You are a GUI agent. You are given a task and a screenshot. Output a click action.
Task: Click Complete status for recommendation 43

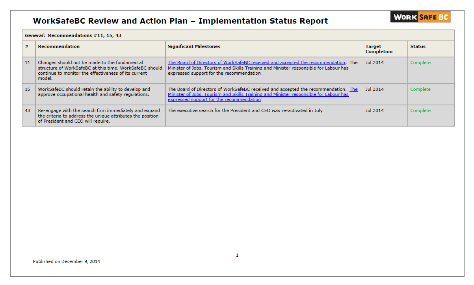pyautogui.click(x=420, y=110)
